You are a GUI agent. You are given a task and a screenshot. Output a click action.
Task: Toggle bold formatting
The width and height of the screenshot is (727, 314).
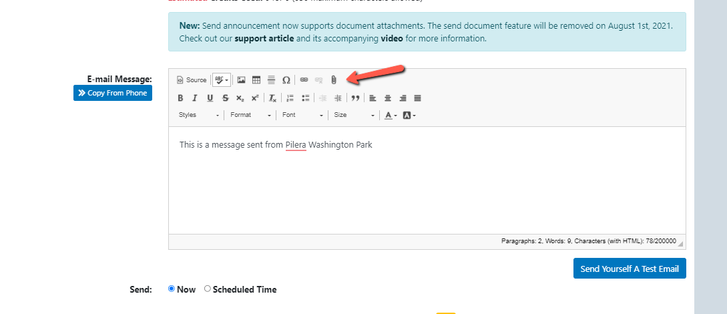(x=180, y=98)
